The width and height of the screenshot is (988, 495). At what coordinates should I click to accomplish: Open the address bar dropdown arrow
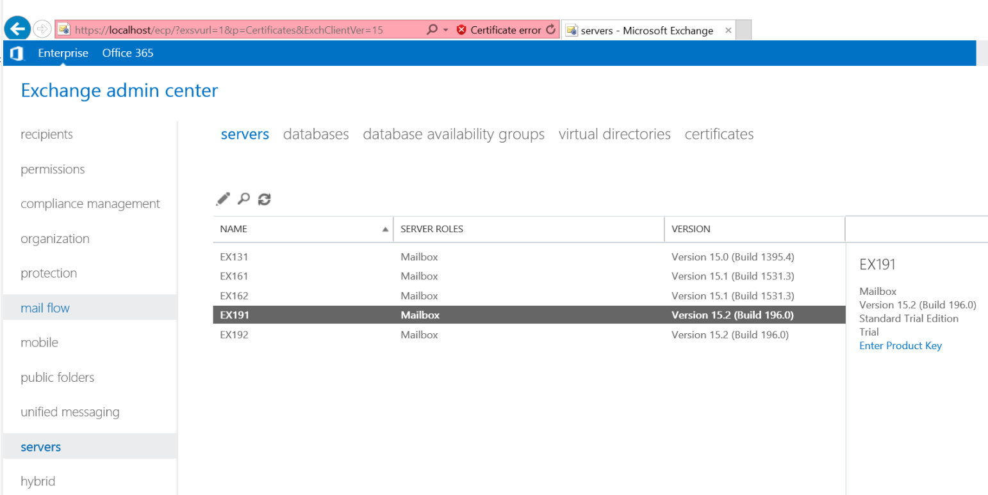(x=446, y=29)
